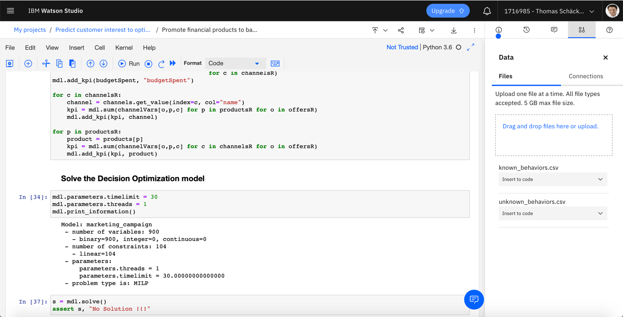This screenshot has width=623, height=317.
Task: Open the My projects link
Action: [x=29, y=30]
